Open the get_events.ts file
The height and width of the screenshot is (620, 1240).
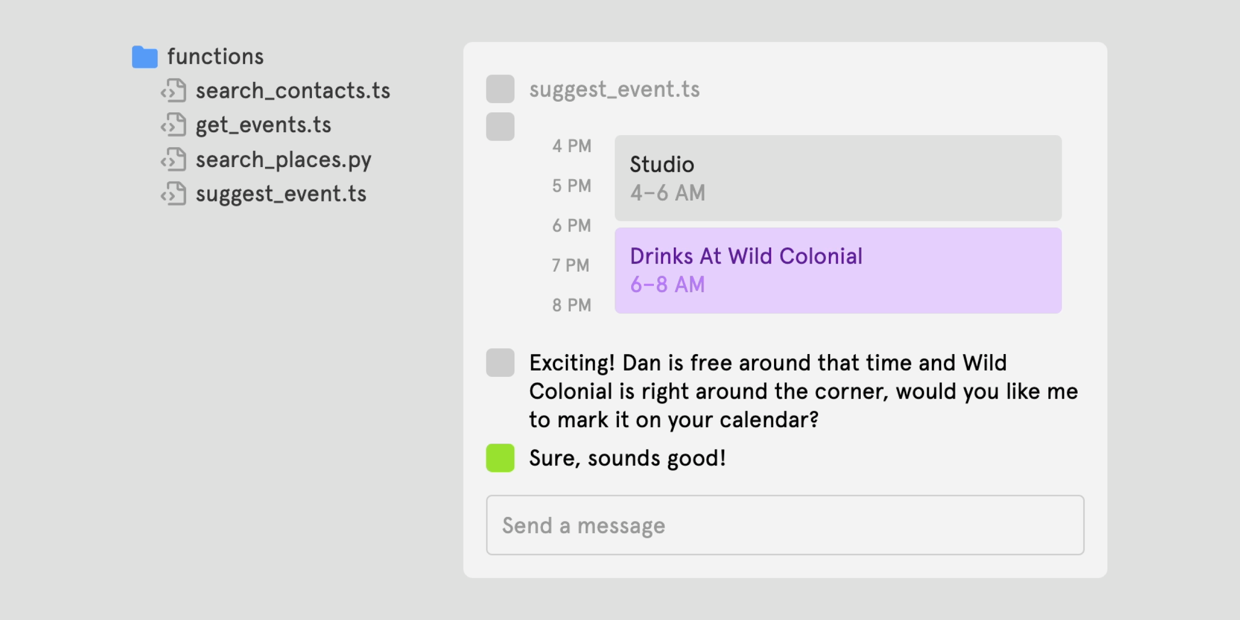[263, 125]
